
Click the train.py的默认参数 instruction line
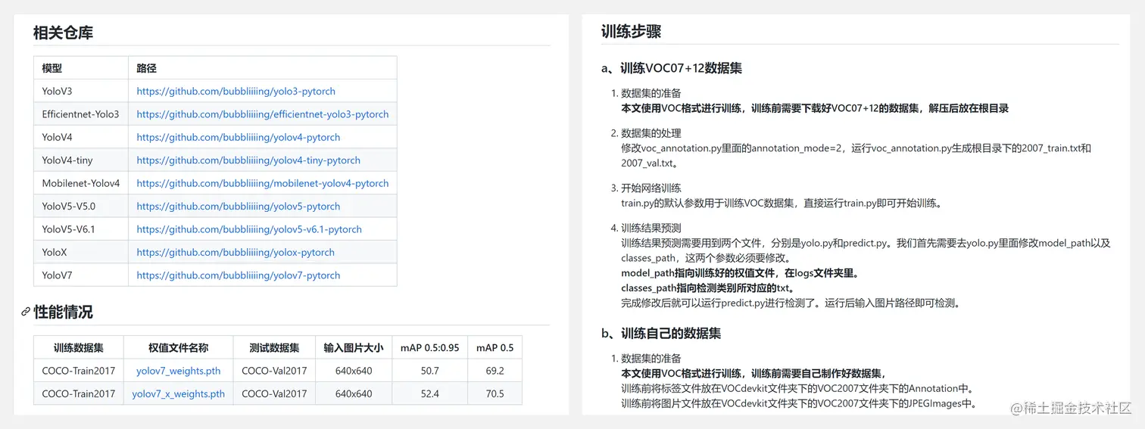(781, 203)
